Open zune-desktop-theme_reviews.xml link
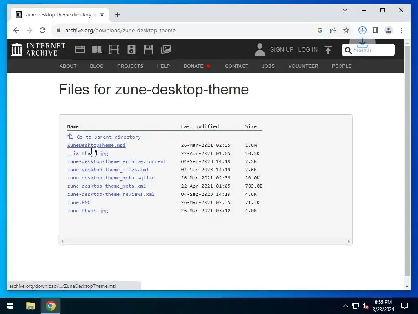Screen dimensions: 418x314 (111, 194)
